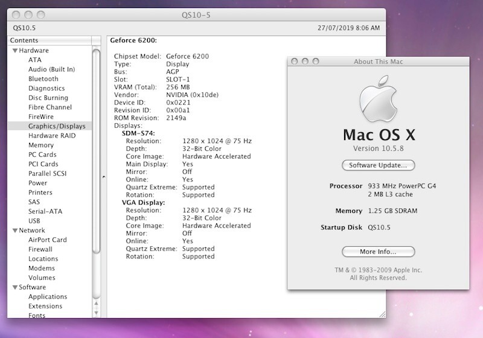Close the About This Mac window
Screen dimensions: 483x338
tap(295, 61)
